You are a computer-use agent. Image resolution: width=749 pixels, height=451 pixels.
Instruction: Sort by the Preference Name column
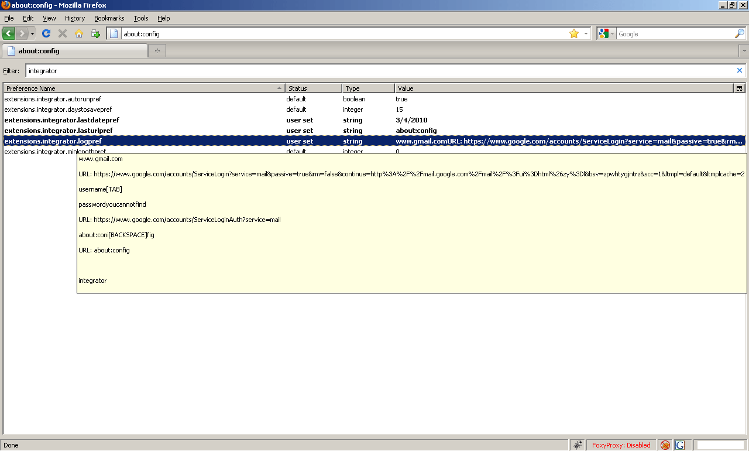[x=140, y=88]
